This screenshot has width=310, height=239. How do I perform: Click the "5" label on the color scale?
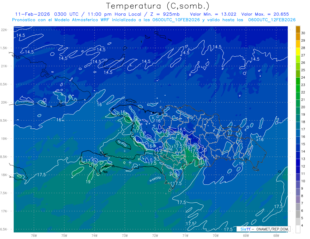coord(303,218)
